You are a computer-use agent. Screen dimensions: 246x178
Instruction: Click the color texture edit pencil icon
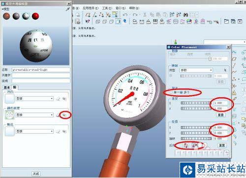[x=58, y=115]
